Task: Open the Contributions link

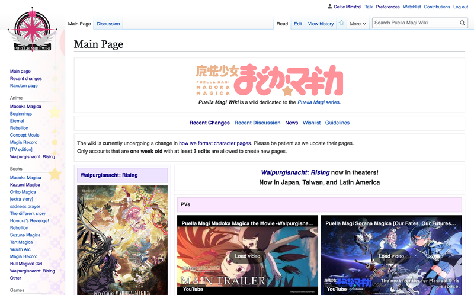Action: coord(437,7)
